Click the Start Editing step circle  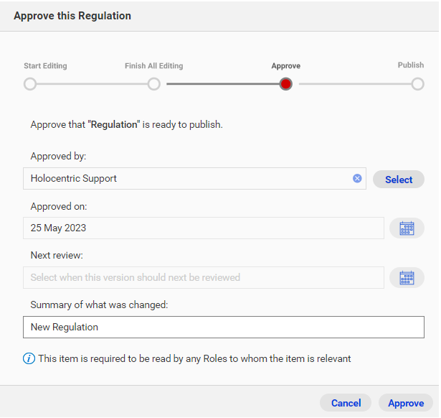pos(30,84)
